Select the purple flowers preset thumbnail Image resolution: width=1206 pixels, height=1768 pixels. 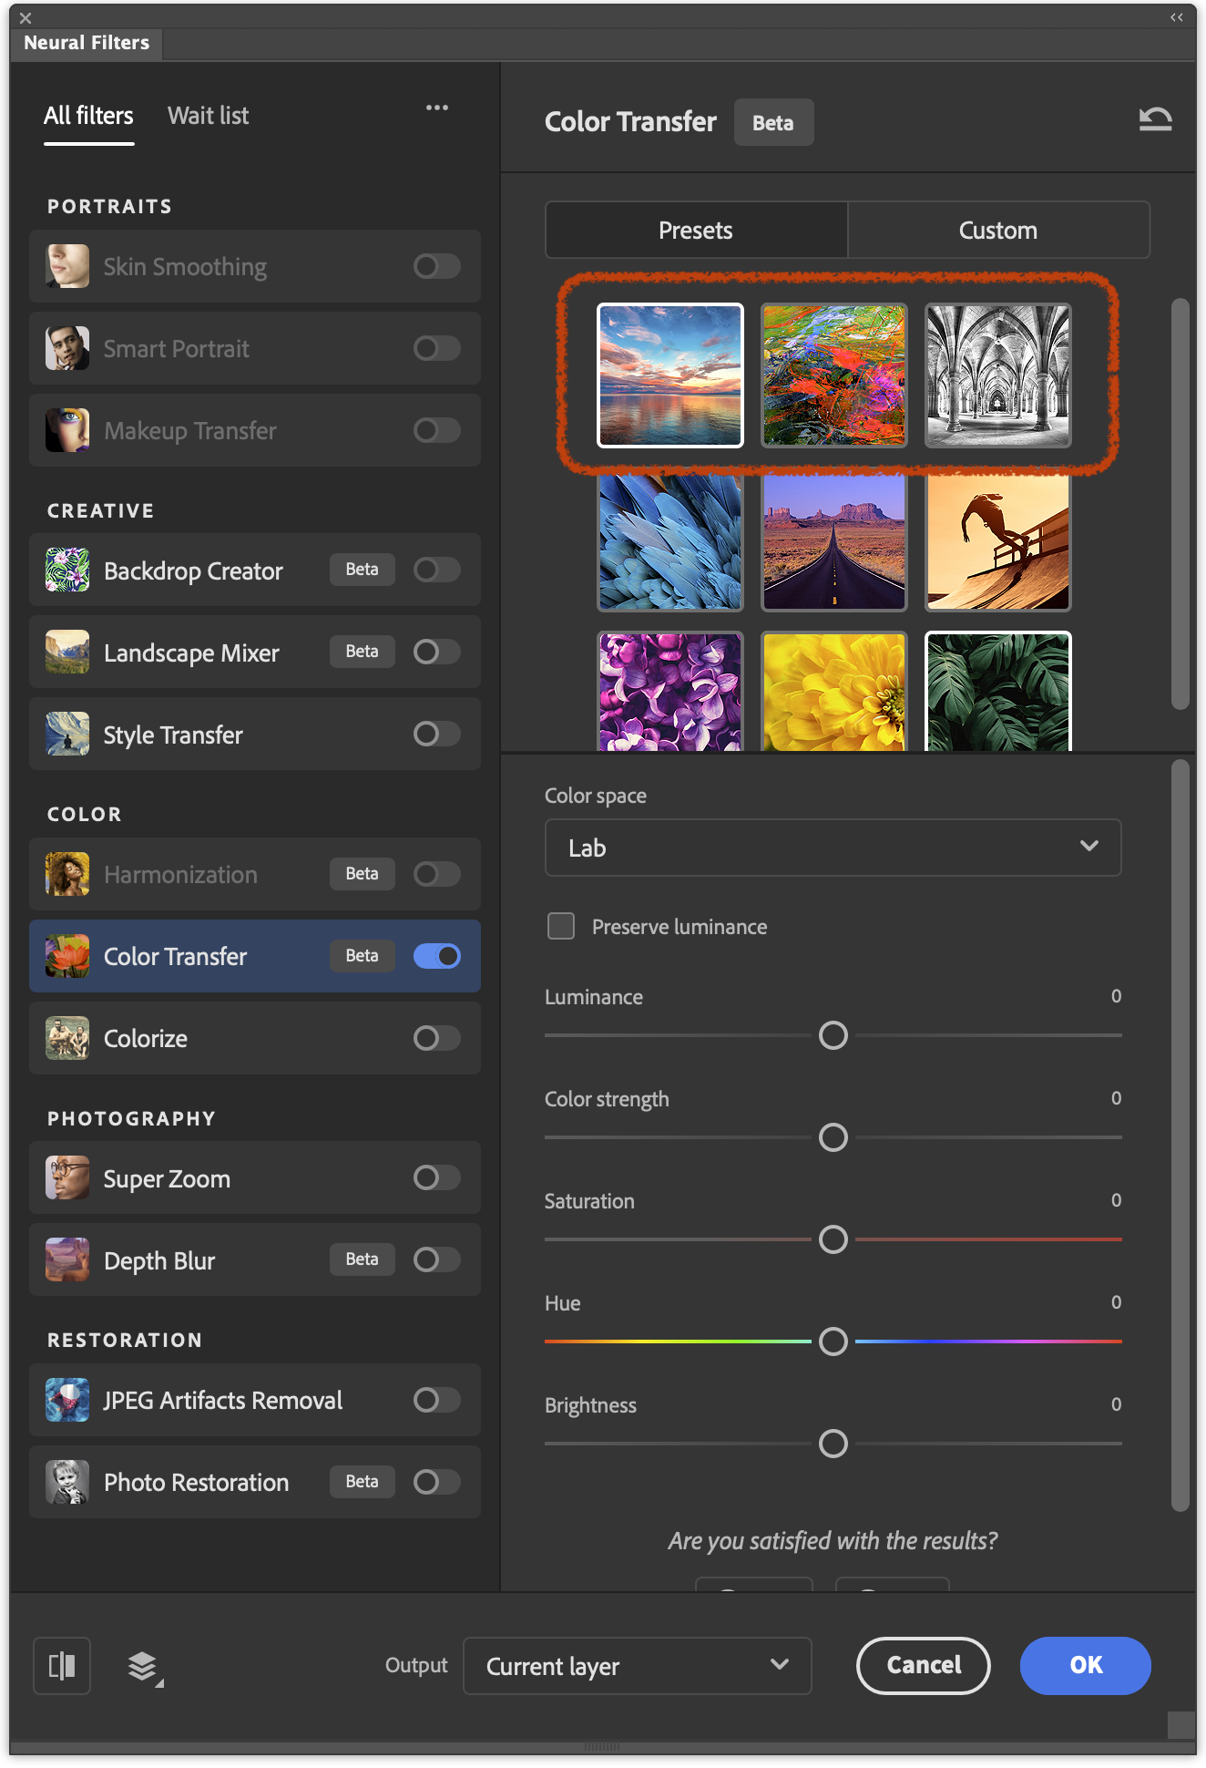click(x=670, y=692)
